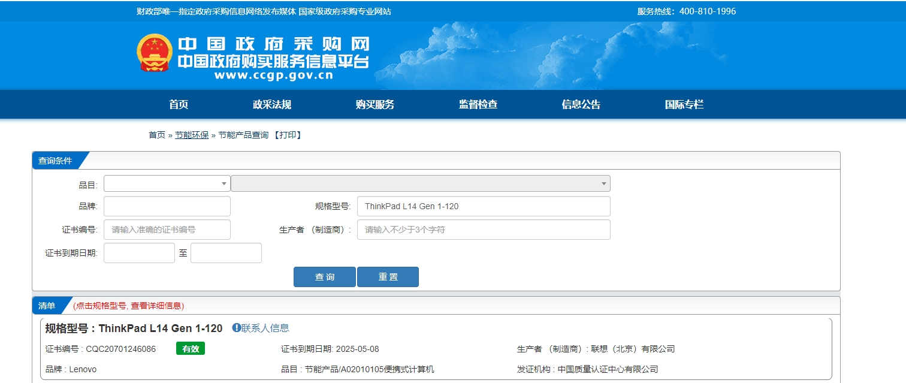The width and height of the screenshot is (906, 383).
Task: Click the green 有效 status badge
Action: click(x=191, y=349)
